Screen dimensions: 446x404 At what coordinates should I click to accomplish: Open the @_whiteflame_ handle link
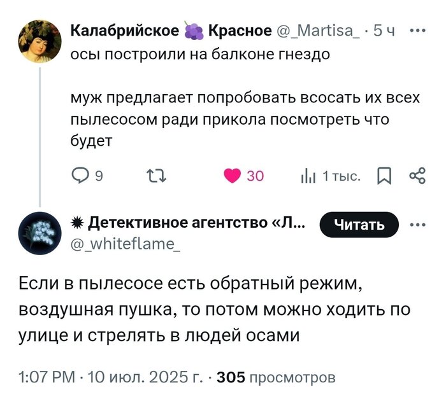126,242
